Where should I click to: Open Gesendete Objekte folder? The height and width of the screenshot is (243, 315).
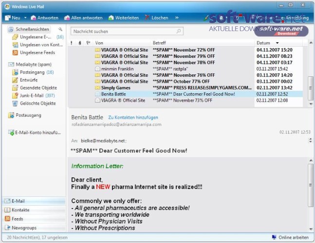pyautogui.click(x=35, y=88)
